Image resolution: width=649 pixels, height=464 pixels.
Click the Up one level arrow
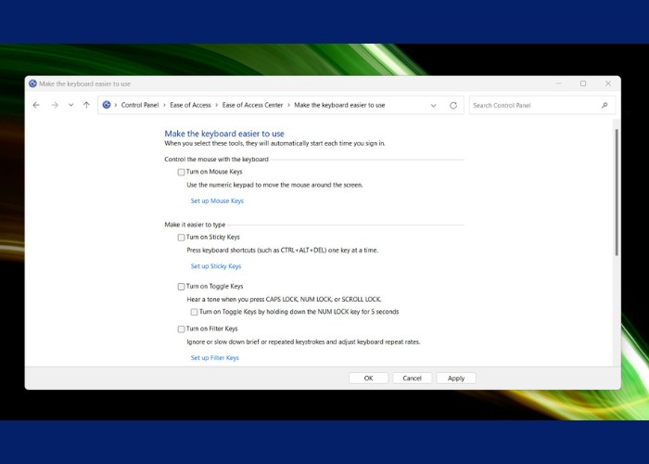pyautogui.click(x=86, y=105)
